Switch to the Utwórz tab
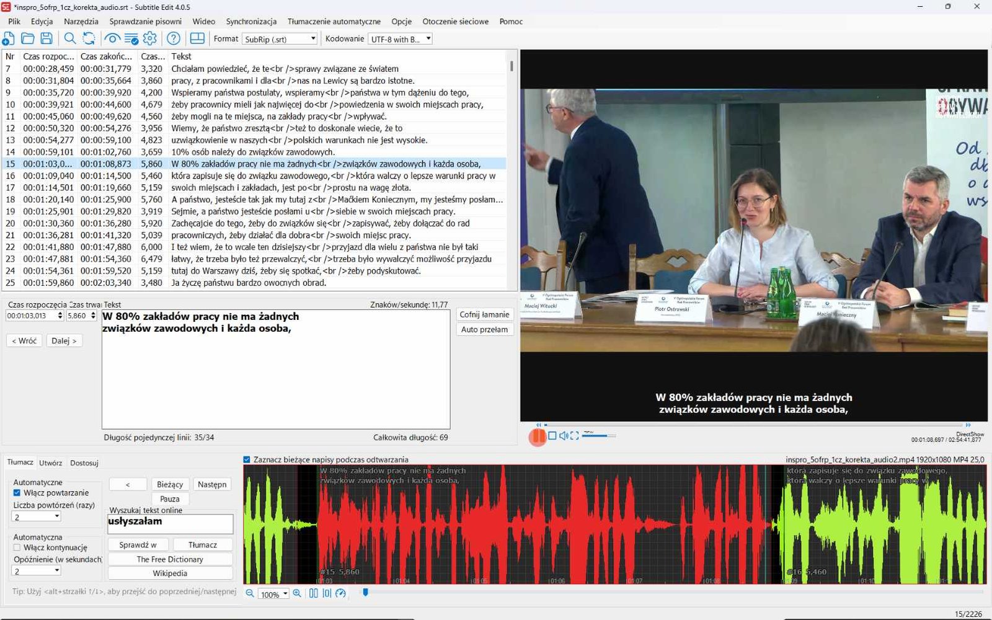This screenshot has height=620, width=992. click(50, 463)
